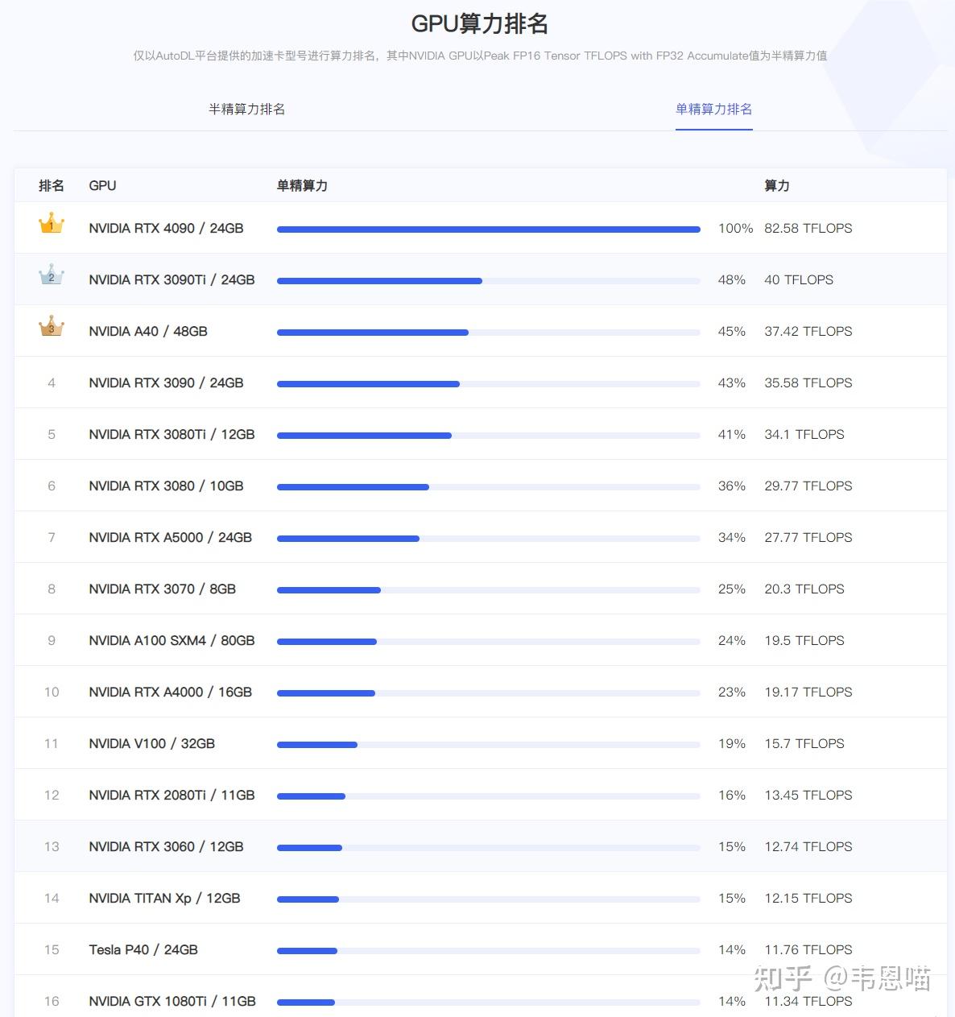The image size is (955, 1017).
Task: Click the 排名 column header
Action: (x=52, y=186)
